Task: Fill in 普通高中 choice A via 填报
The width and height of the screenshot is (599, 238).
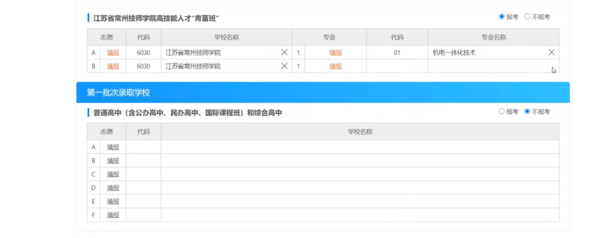Action: [x=113, y=147]
